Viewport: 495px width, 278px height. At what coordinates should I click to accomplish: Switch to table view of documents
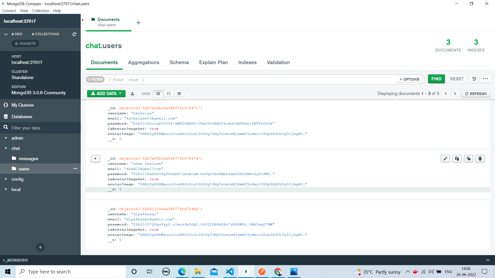(x=179, y=94)
